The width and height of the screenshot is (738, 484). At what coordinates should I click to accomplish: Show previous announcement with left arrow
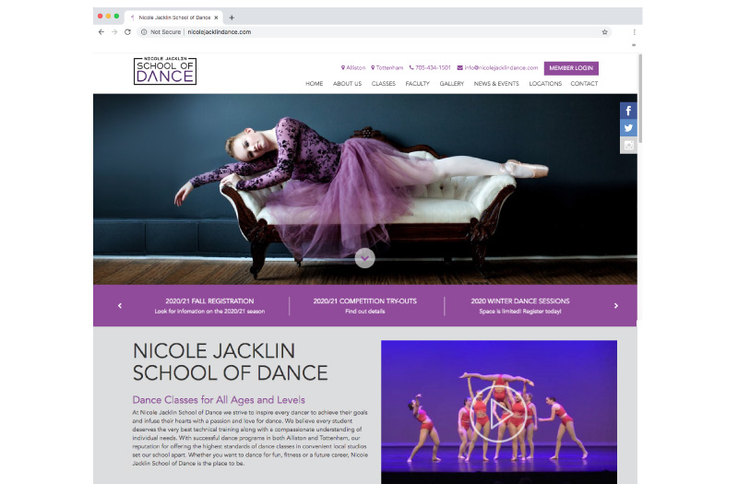click(120, 305)
